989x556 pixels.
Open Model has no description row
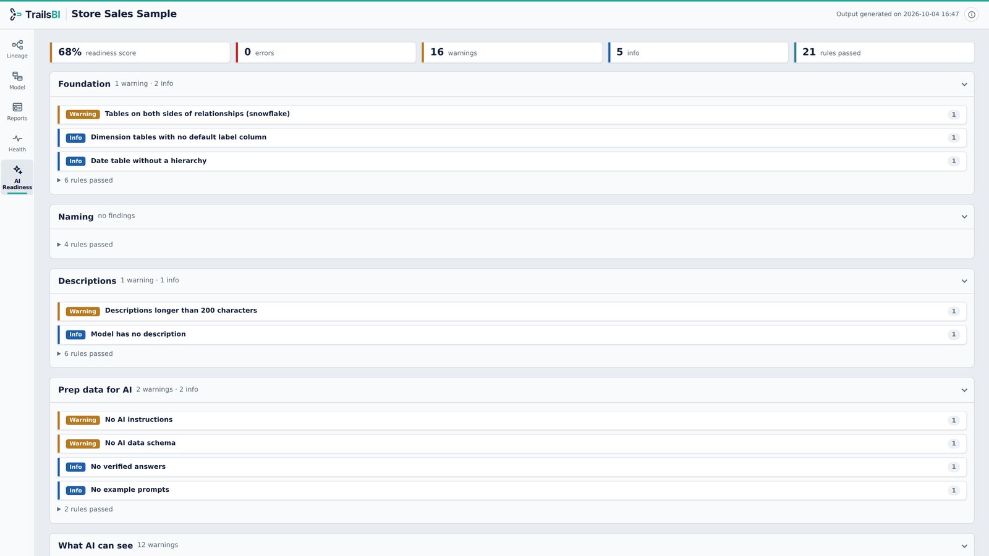click(512, 335)
